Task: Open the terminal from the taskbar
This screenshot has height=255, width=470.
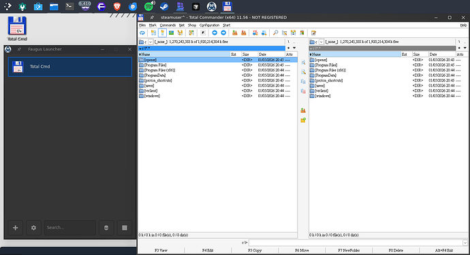Action: click(x=69, y=6)
